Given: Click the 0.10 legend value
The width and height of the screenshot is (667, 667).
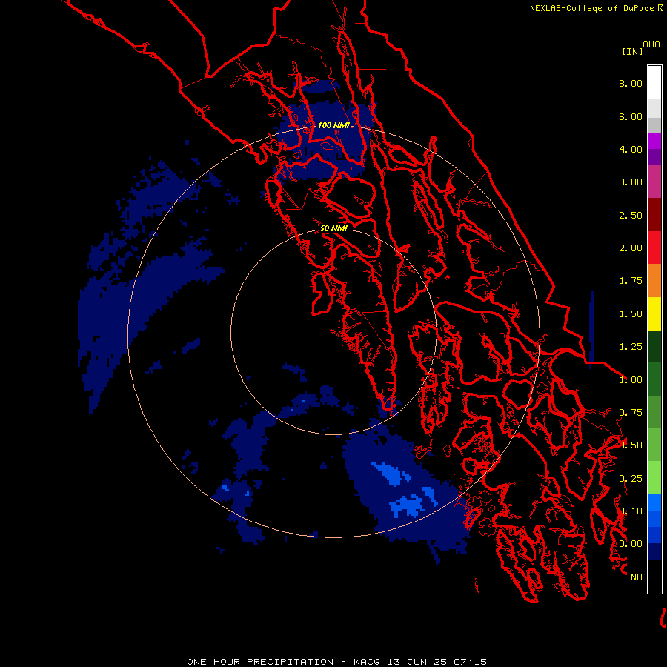Looking at the screenshot, I should pos(631,511).
